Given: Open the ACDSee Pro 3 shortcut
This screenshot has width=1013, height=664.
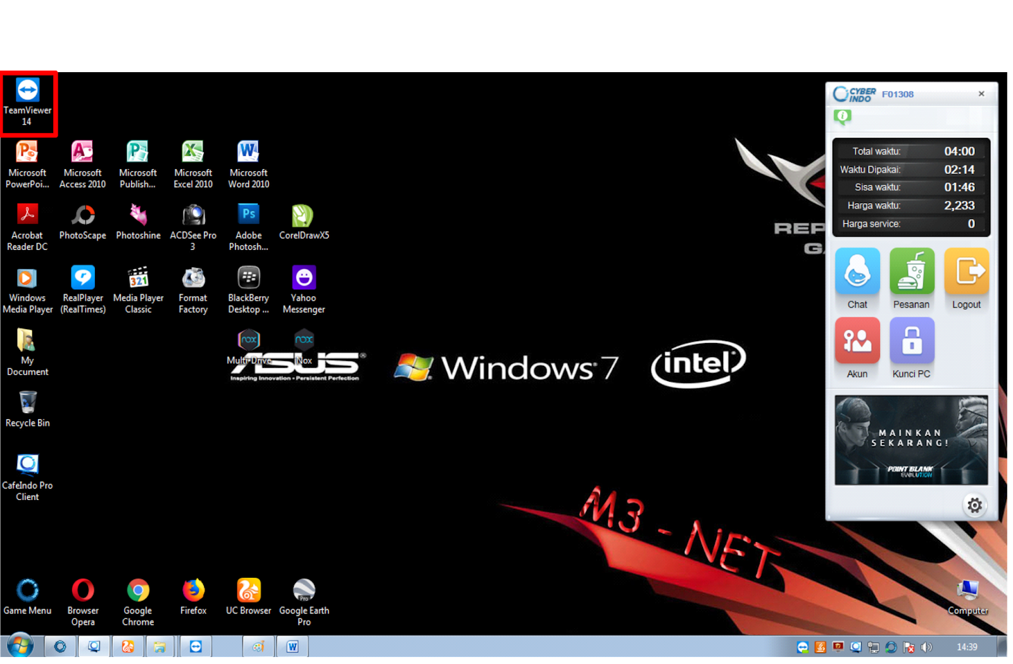Looking at the screenshot, I should click(193, 227).
